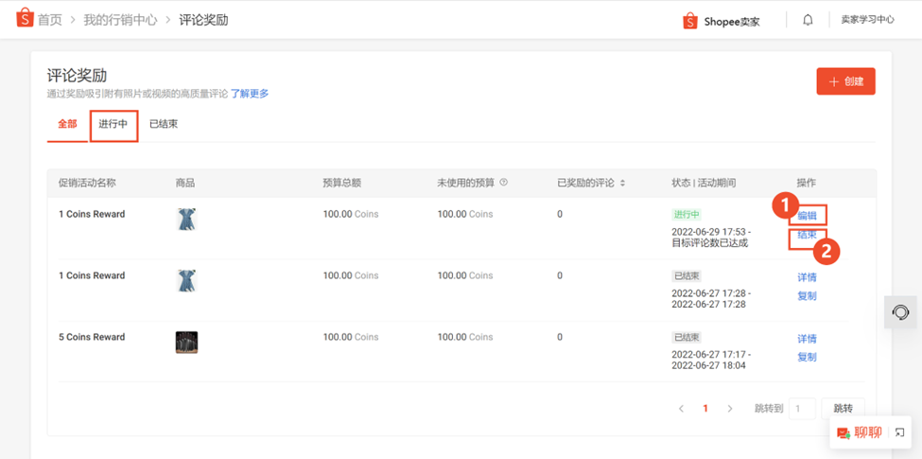Screen dimensions: 922x459
Task: Click the Shopee卖家 logo in header
Action: [x=721, y=21]
